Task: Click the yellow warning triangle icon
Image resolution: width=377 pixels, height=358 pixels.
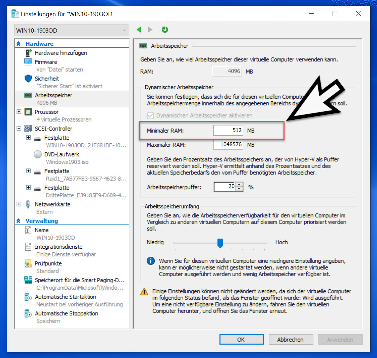Action: click(x=144, y=292)
